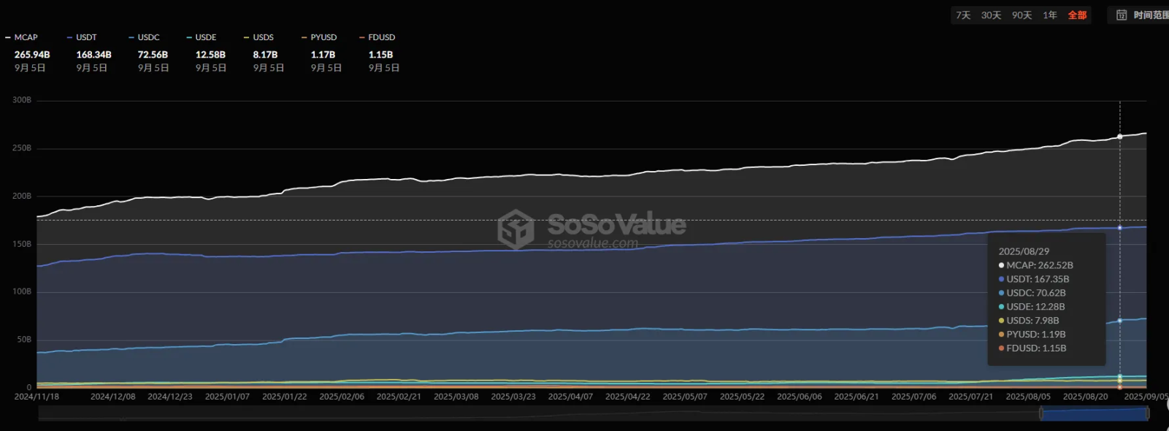Choose the 90天 time period

[x=1022, y=15]
